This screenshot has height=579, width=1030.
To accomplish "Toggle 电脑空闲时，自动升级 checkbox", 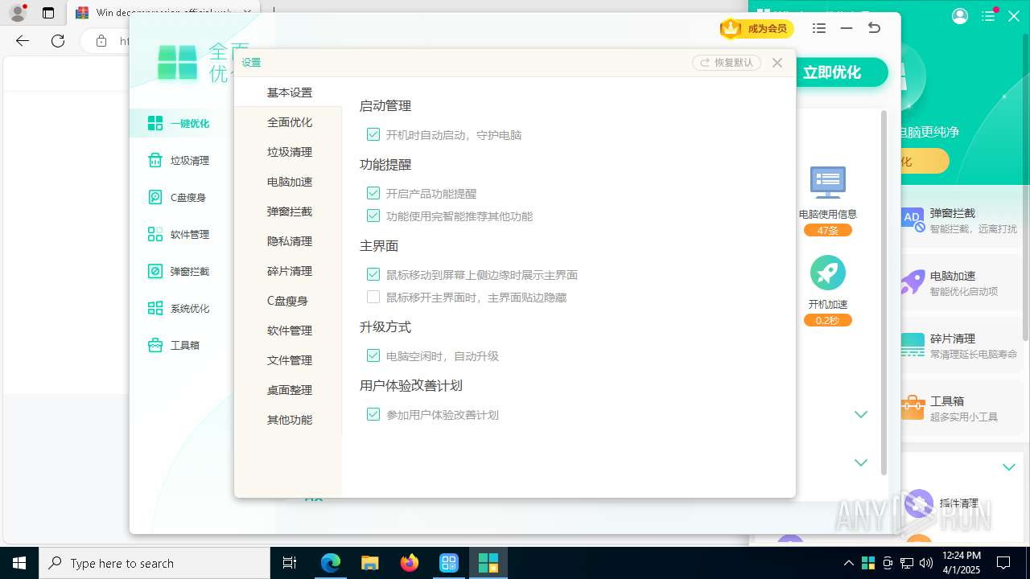I will coord(373,355).
